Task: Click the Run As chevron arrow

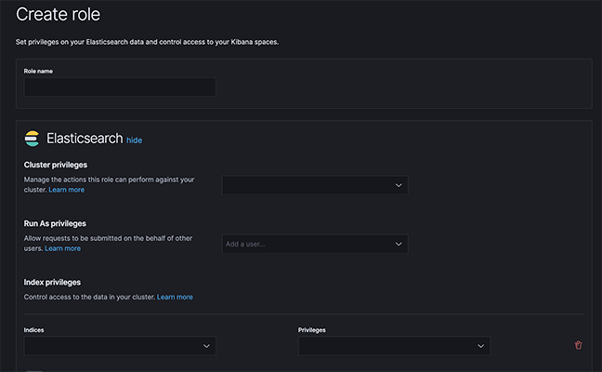Action: click(399, 244)
